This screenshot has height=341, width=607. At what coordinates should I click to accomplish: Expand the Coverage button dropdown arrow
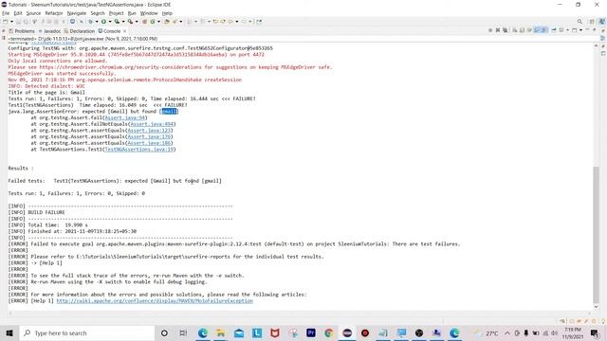[x=123, y=22]
